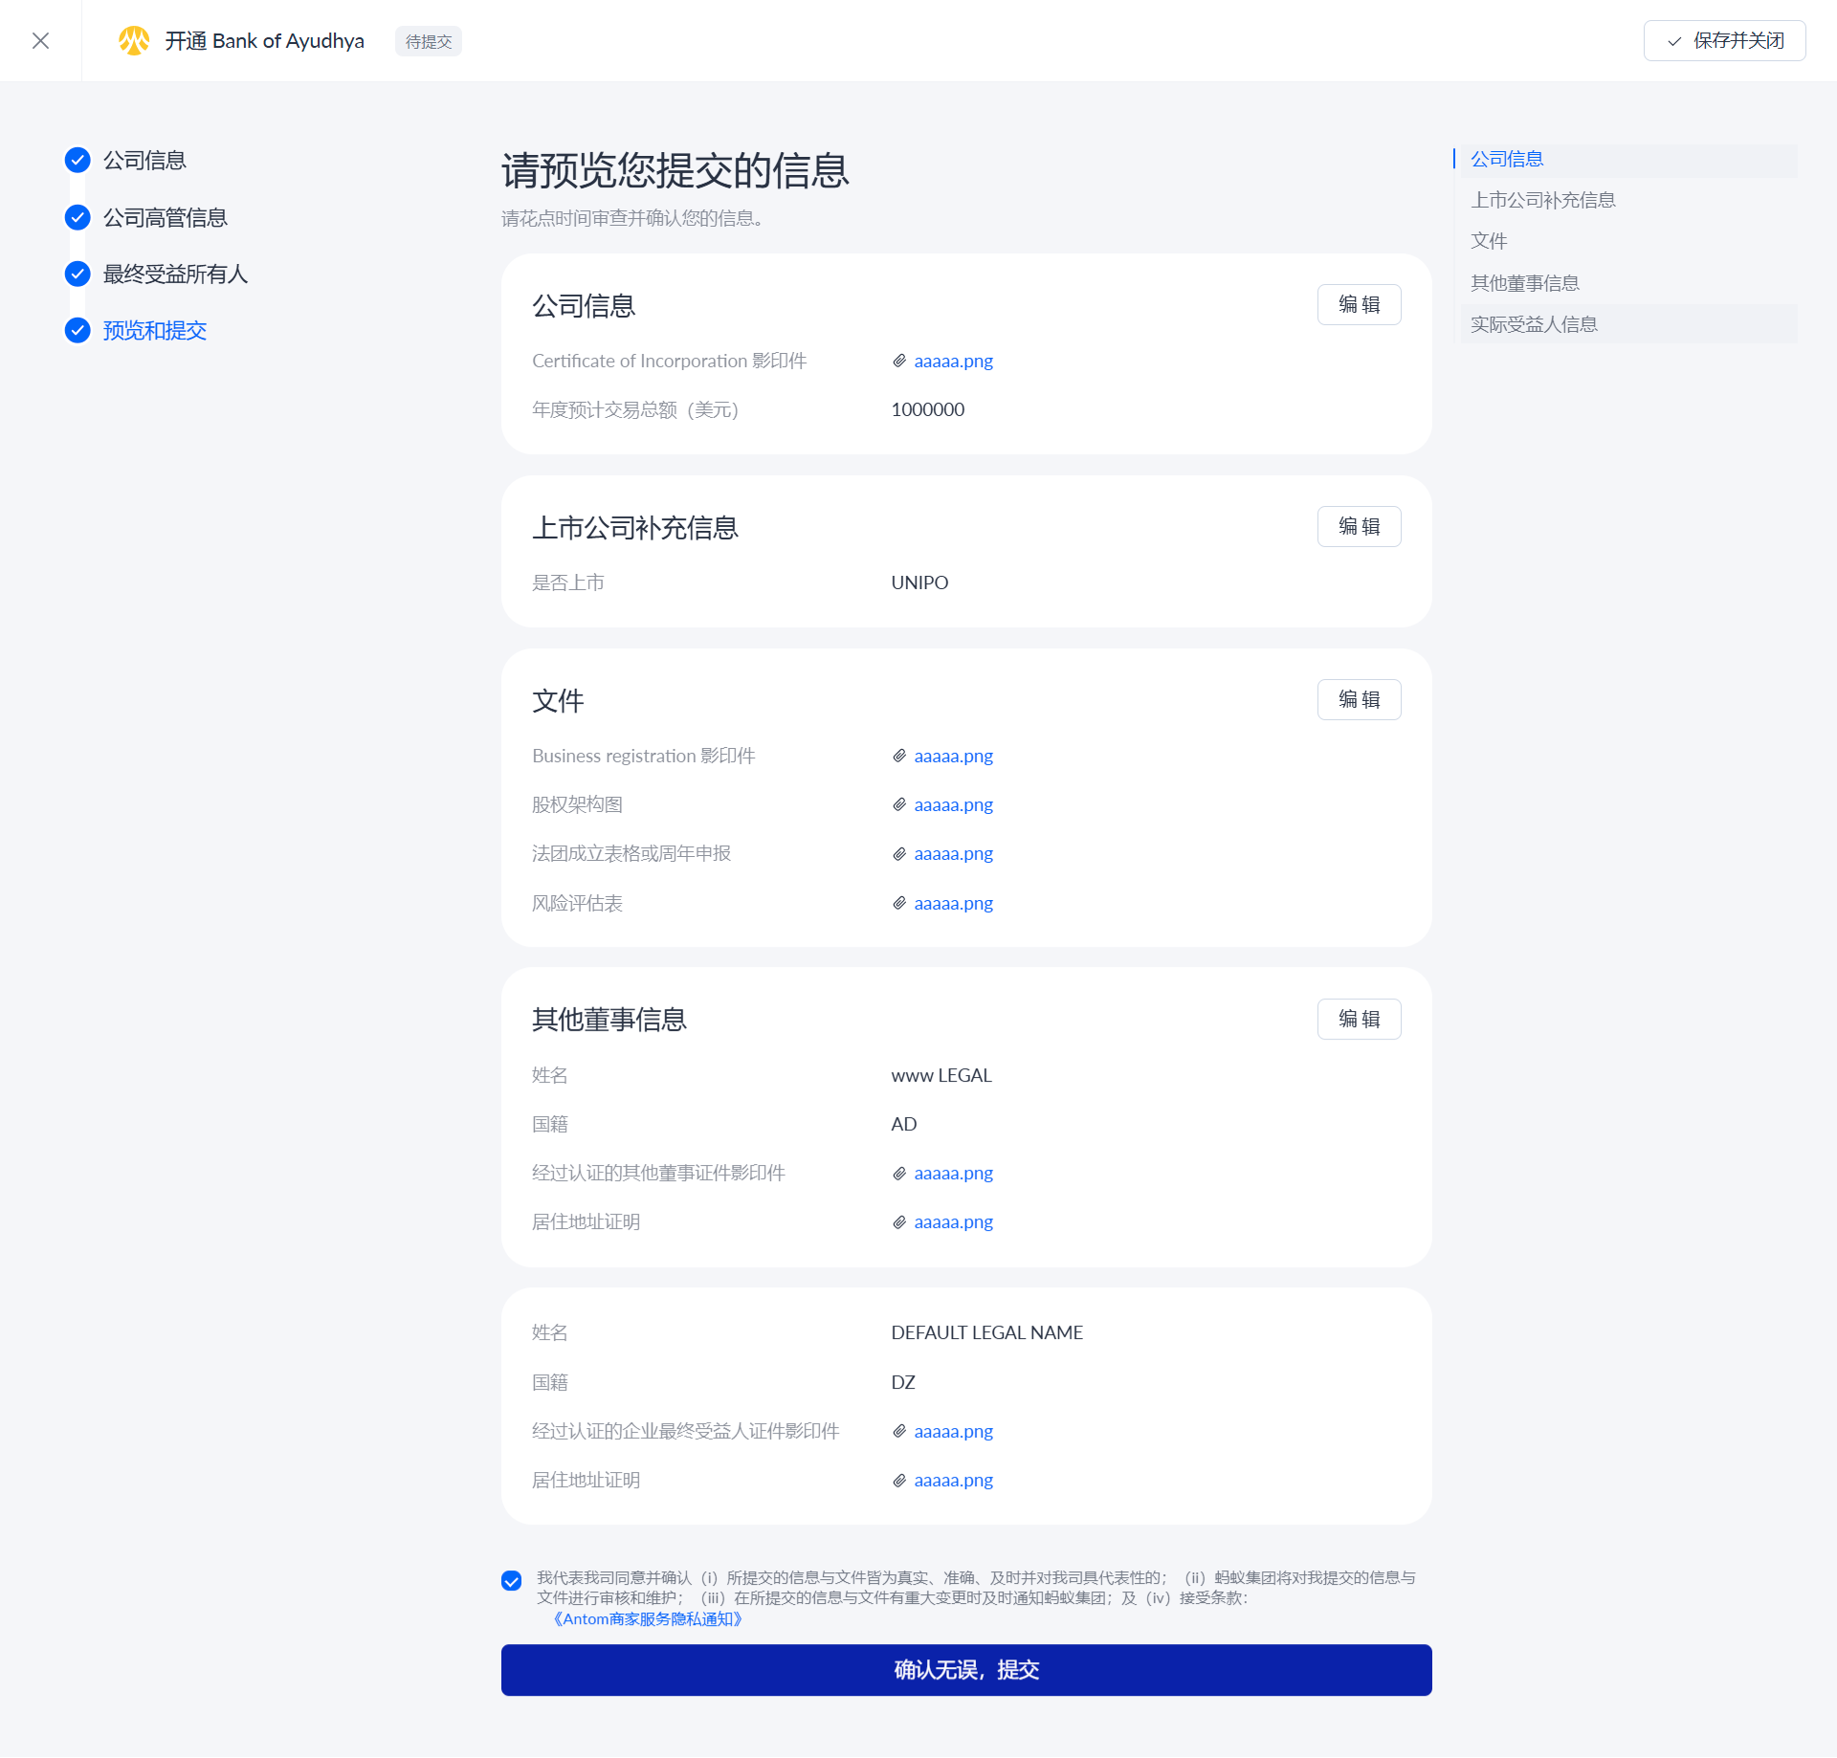Jump to 上市公司补充信息 in right anchor menu
1837x1758 pixels.
click(x=1542, y=200)
